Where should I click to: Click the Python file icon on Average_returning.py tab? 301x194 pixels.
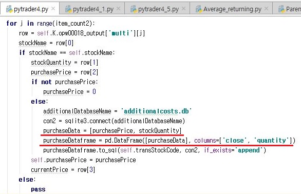coord(199,9)
